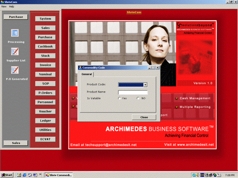Click the Commodity Code dialog title icon
This screenshot has width=238, height=178.
point(80,68)
